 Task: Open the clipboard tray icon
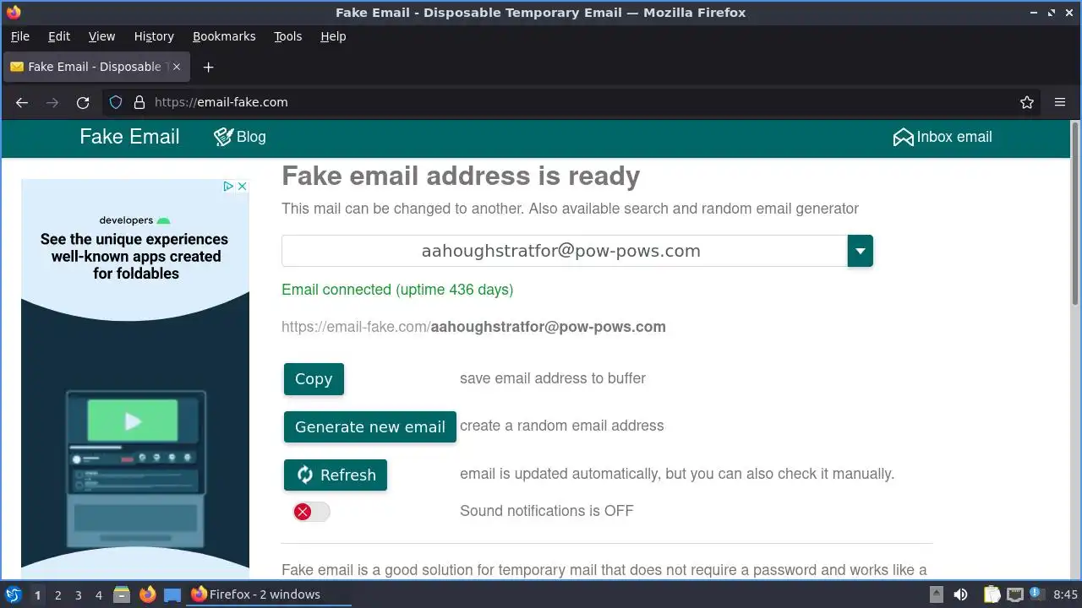[x=991, y=594]
